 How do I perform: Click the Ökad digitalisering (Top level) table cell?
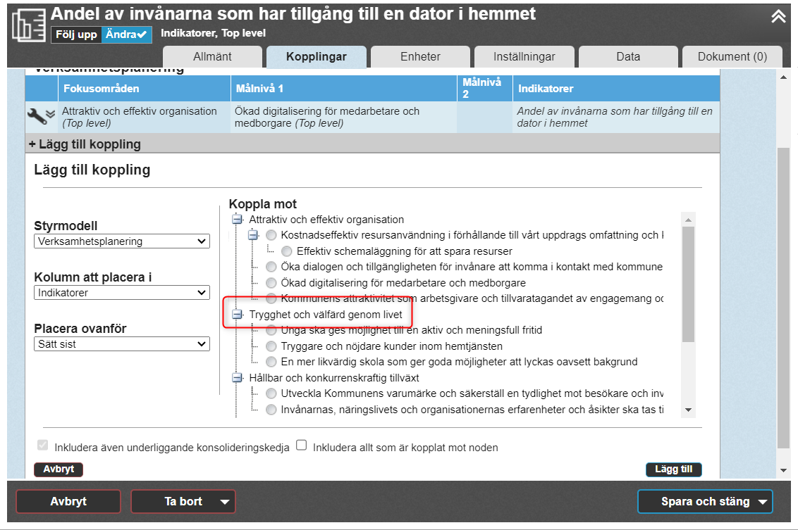pyautogui.click(x=344, y=118)
